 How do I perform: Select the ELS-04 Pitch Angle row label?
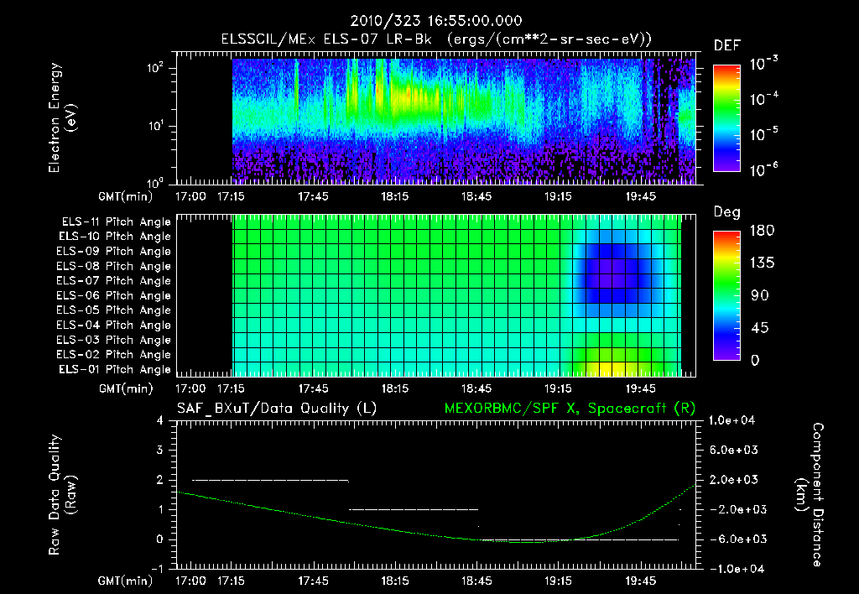tap(113, 325)
